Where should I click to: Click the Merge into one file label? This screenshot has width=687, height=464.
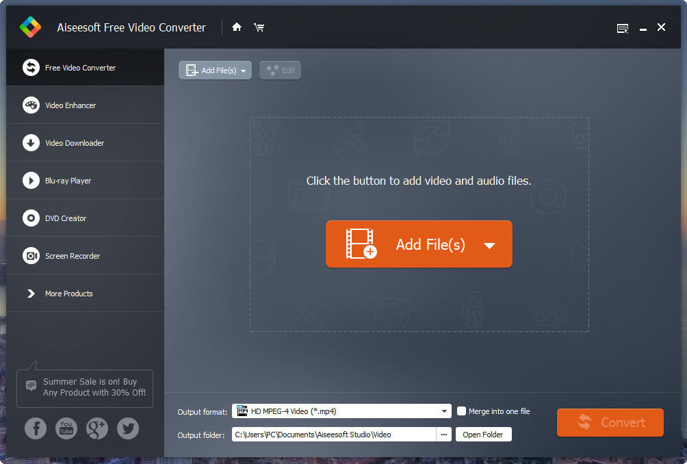coord(499,411)
